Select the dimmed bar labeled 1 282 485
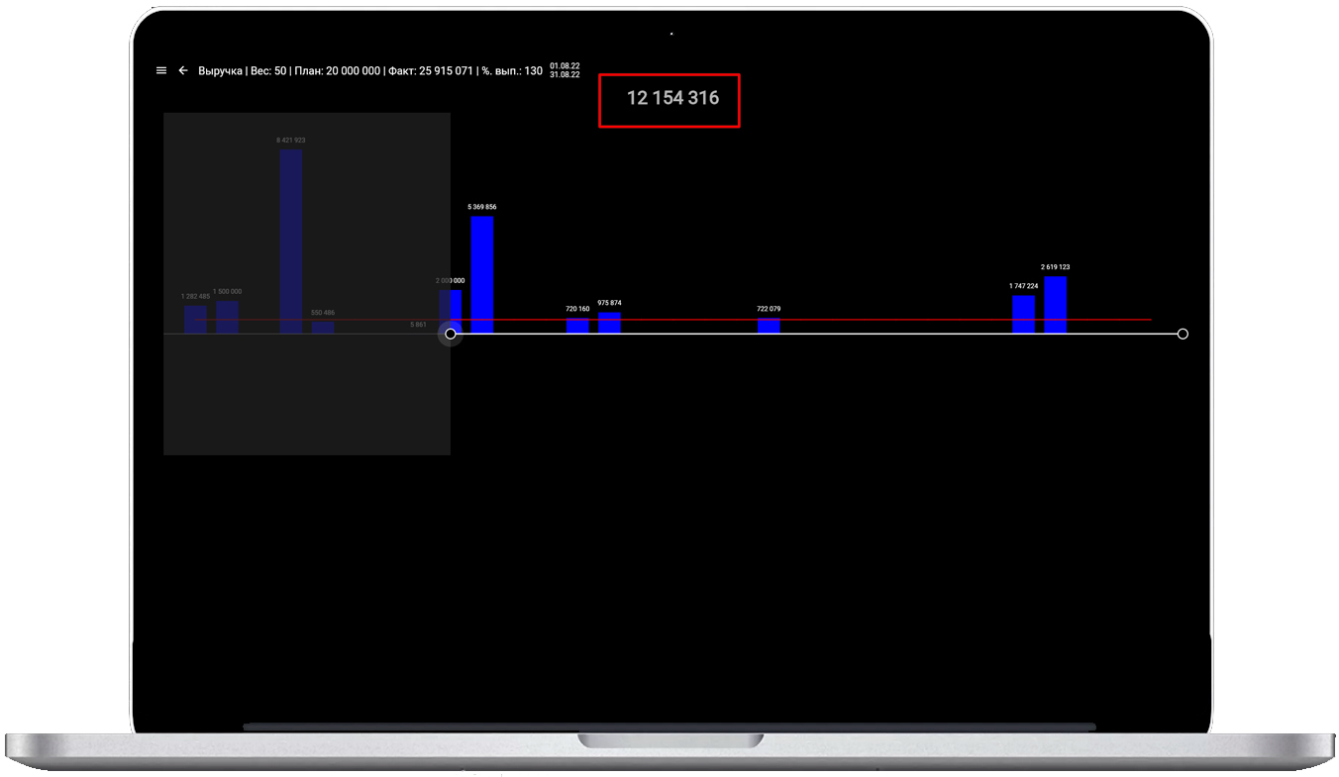 (195, 319)
